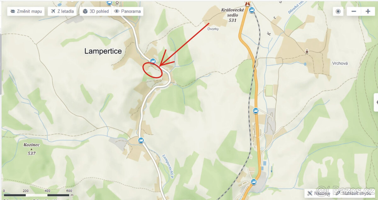The width and height of the screenshot is (378, 200).
Task: Select the bus stop icon inside Lampertice village
Action: click(x=153, y=61)
